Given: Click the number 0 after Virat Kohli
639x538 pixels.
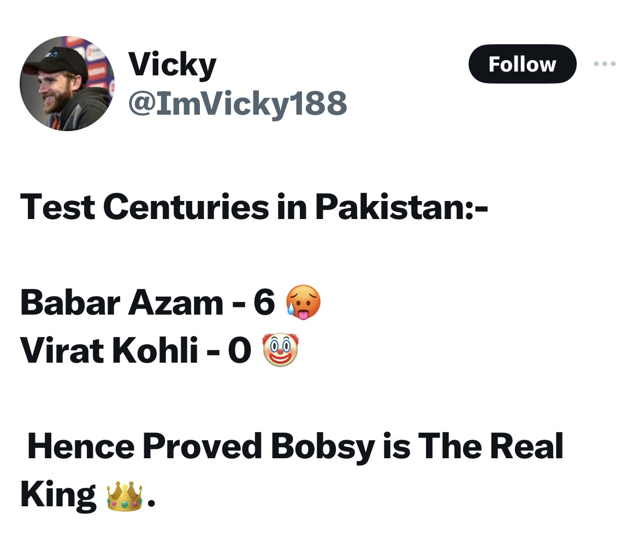Looking at the screenshot, I should (x=239, y=350).
